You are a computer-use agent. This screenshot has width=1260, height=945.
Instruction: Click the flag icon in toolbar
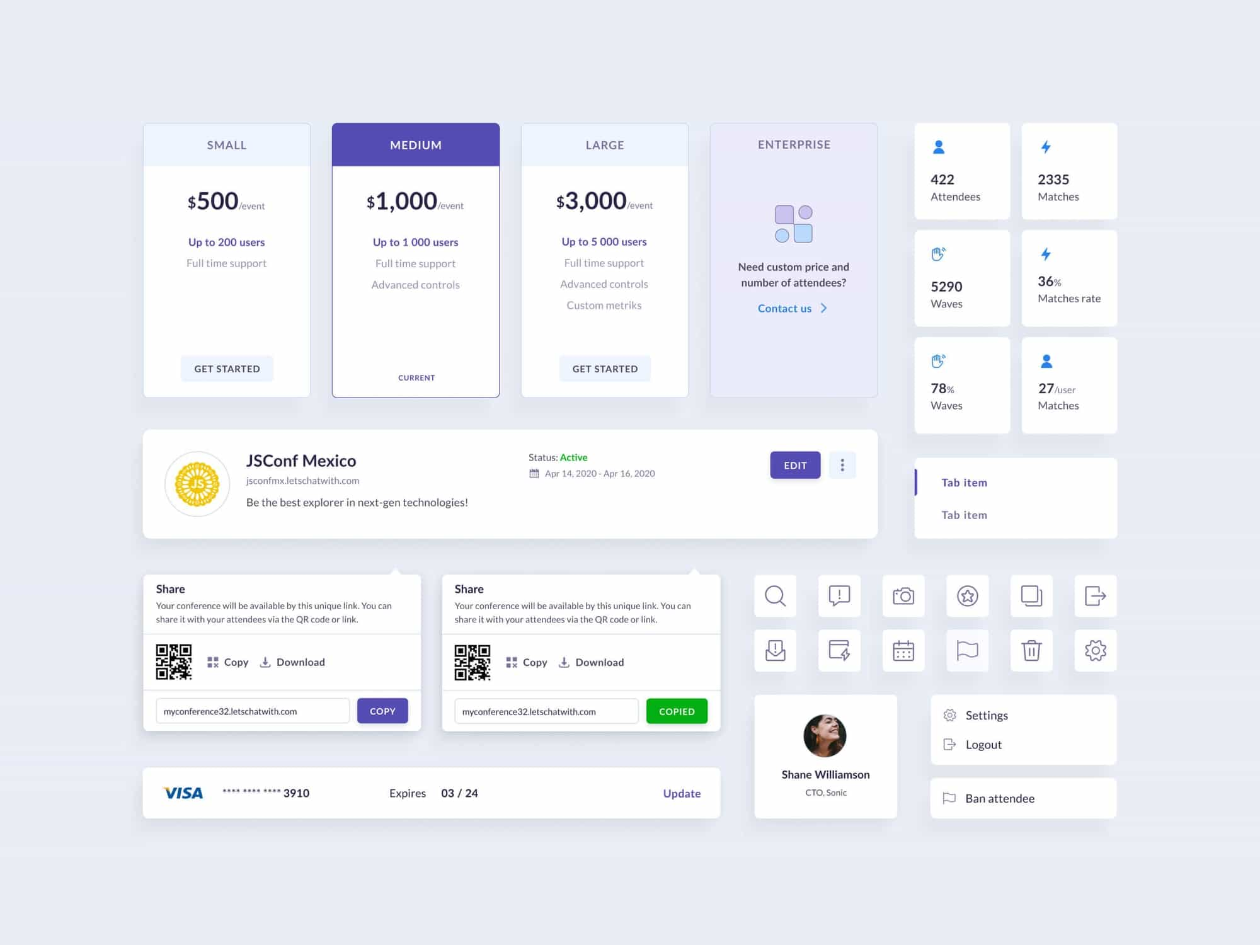tap(967, 650)
